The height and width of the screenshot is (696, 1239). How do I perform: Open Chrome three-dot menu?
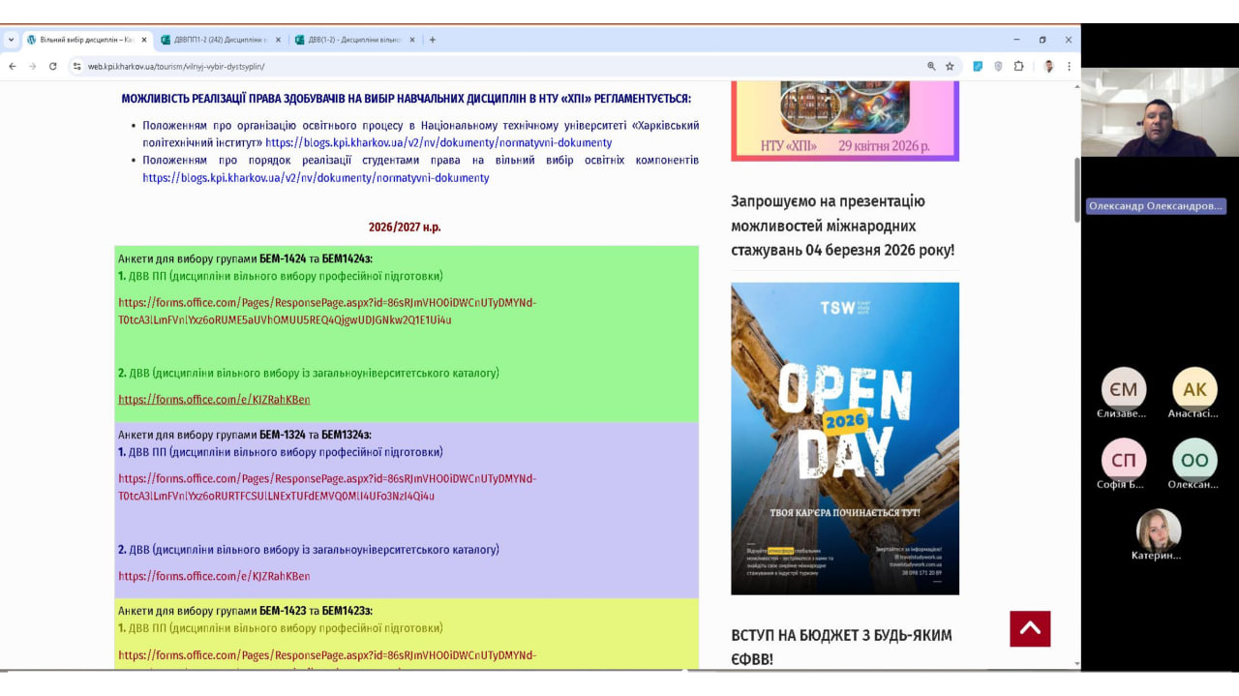1069,66
